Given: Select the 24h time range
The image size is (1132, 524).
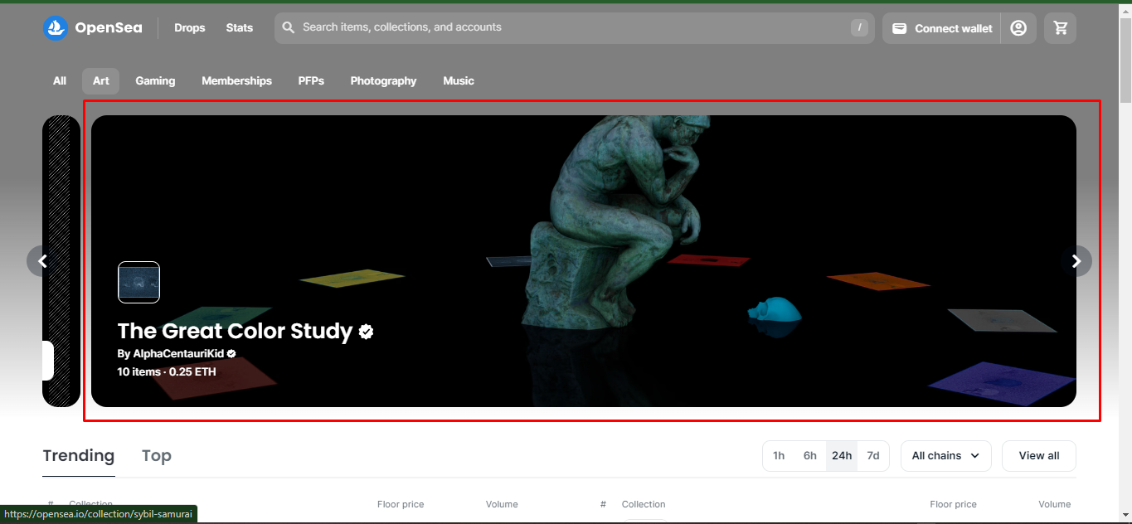Looking at the screenshot, I should coord(842,456).
